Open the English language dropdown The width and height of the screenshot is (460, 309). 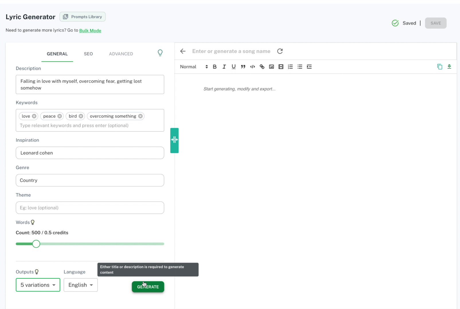click(81, 285)
